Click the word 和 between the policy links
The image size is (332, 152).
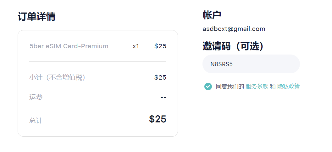[x=273, y=86]
